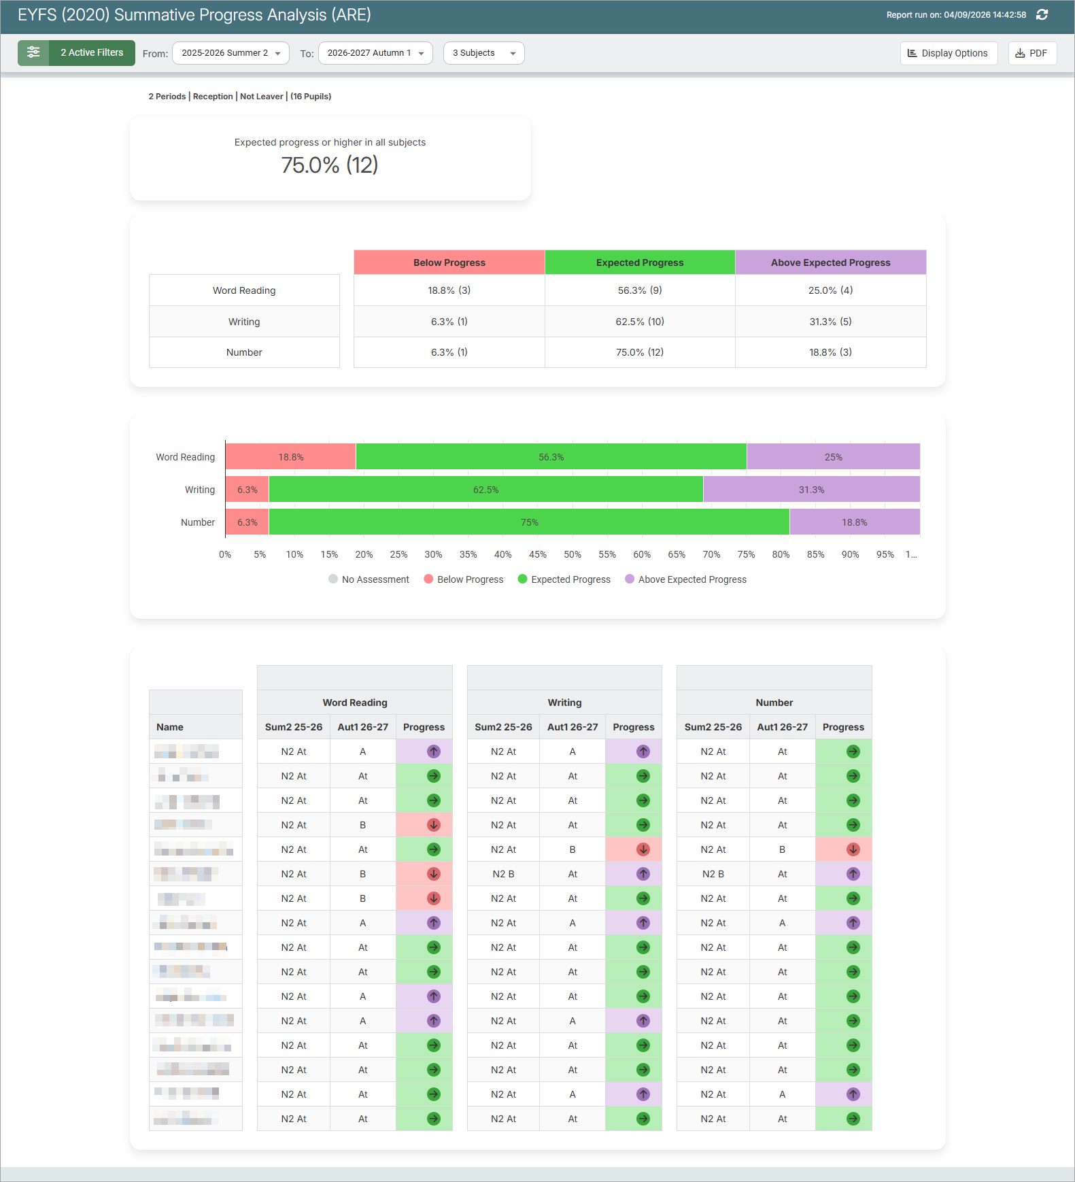1075x1182 pixels.
Task: Click first row Number green progress arrow
Action: click(853, 752)
